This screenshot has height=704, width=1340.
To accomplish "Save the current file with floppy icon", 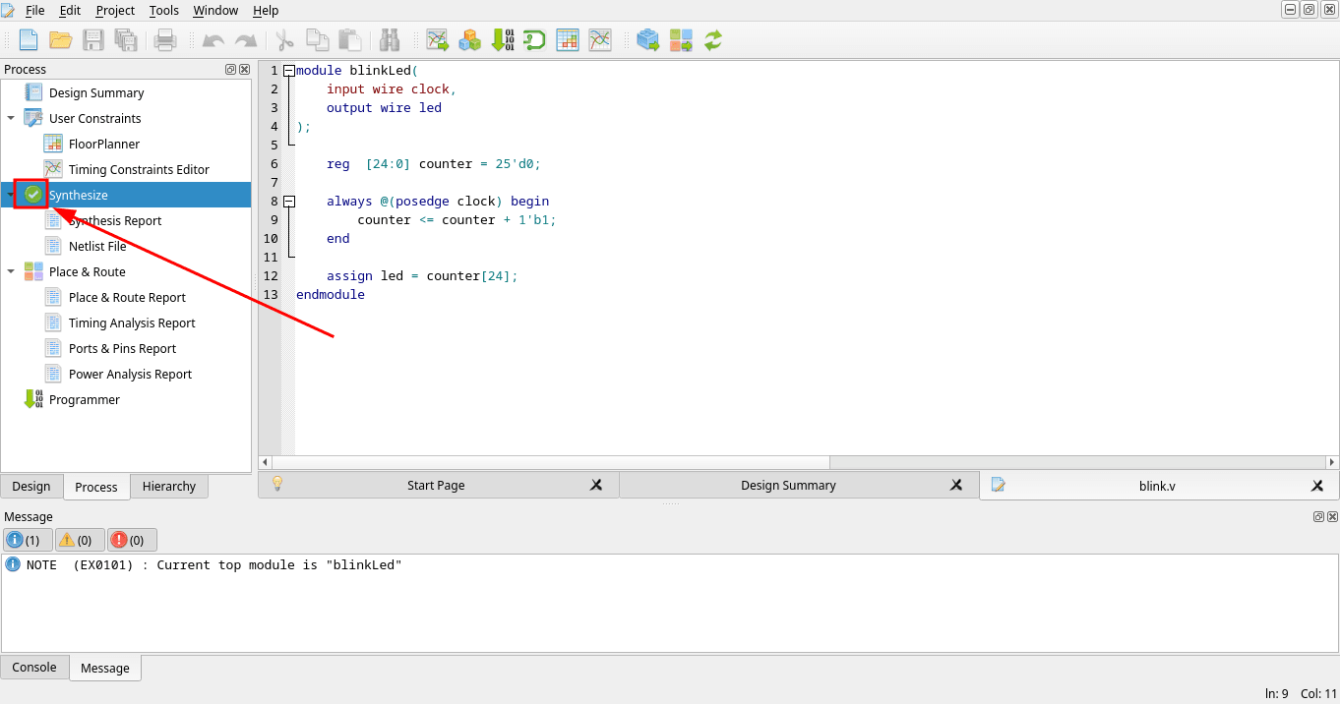I will (x=93, y=40).
